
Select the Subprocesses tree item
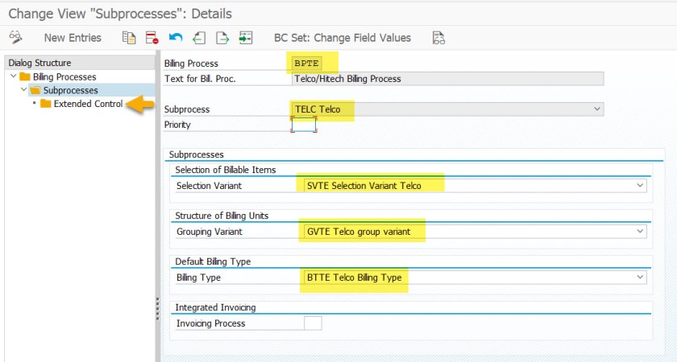[x=70, y=90]
